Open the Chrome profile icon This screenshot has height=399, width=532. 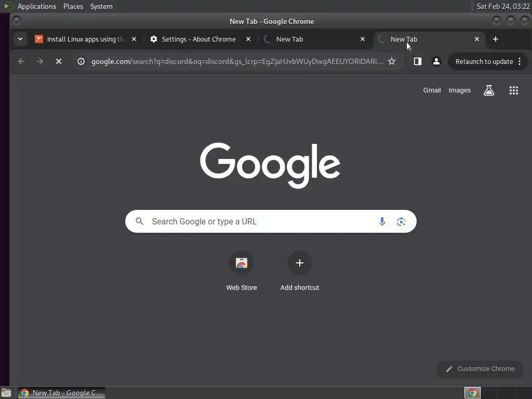pyautogui.click(x=436, y=61)
